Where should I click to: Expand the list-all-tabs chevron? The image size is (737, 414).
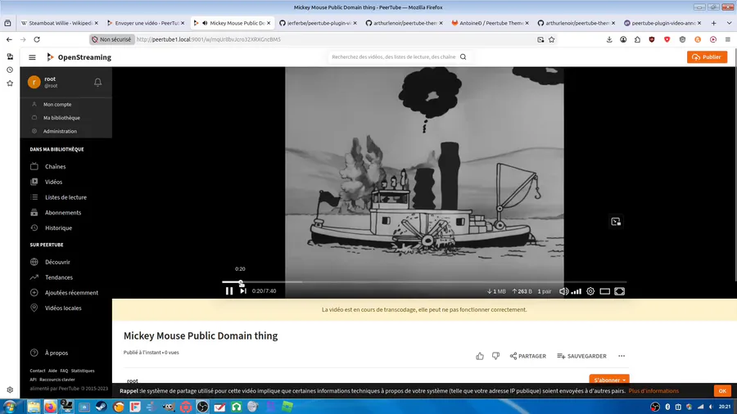[729, 23]
